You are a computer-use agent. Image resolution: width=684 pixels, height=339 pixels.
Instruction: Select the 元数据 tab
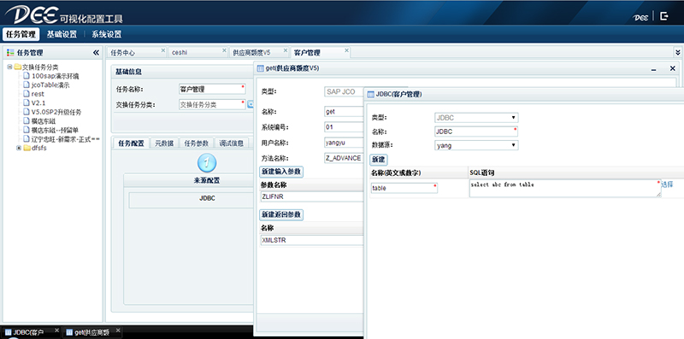pos(164,143)
